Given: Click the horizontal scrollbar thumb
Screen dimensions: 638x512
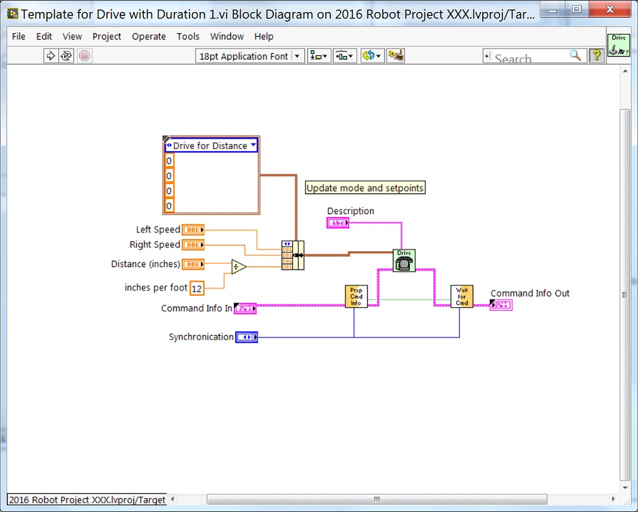Looking at the screenshot, I should point(377,499).
